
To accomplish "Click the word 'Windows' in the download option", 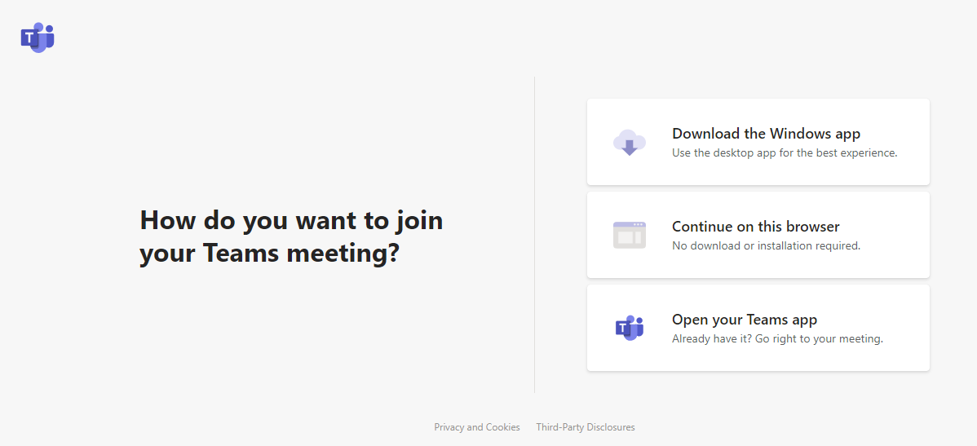I will point(800,134).
